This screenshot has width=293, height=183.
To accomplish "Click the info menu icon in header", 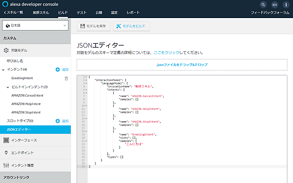I will [286, 5].
